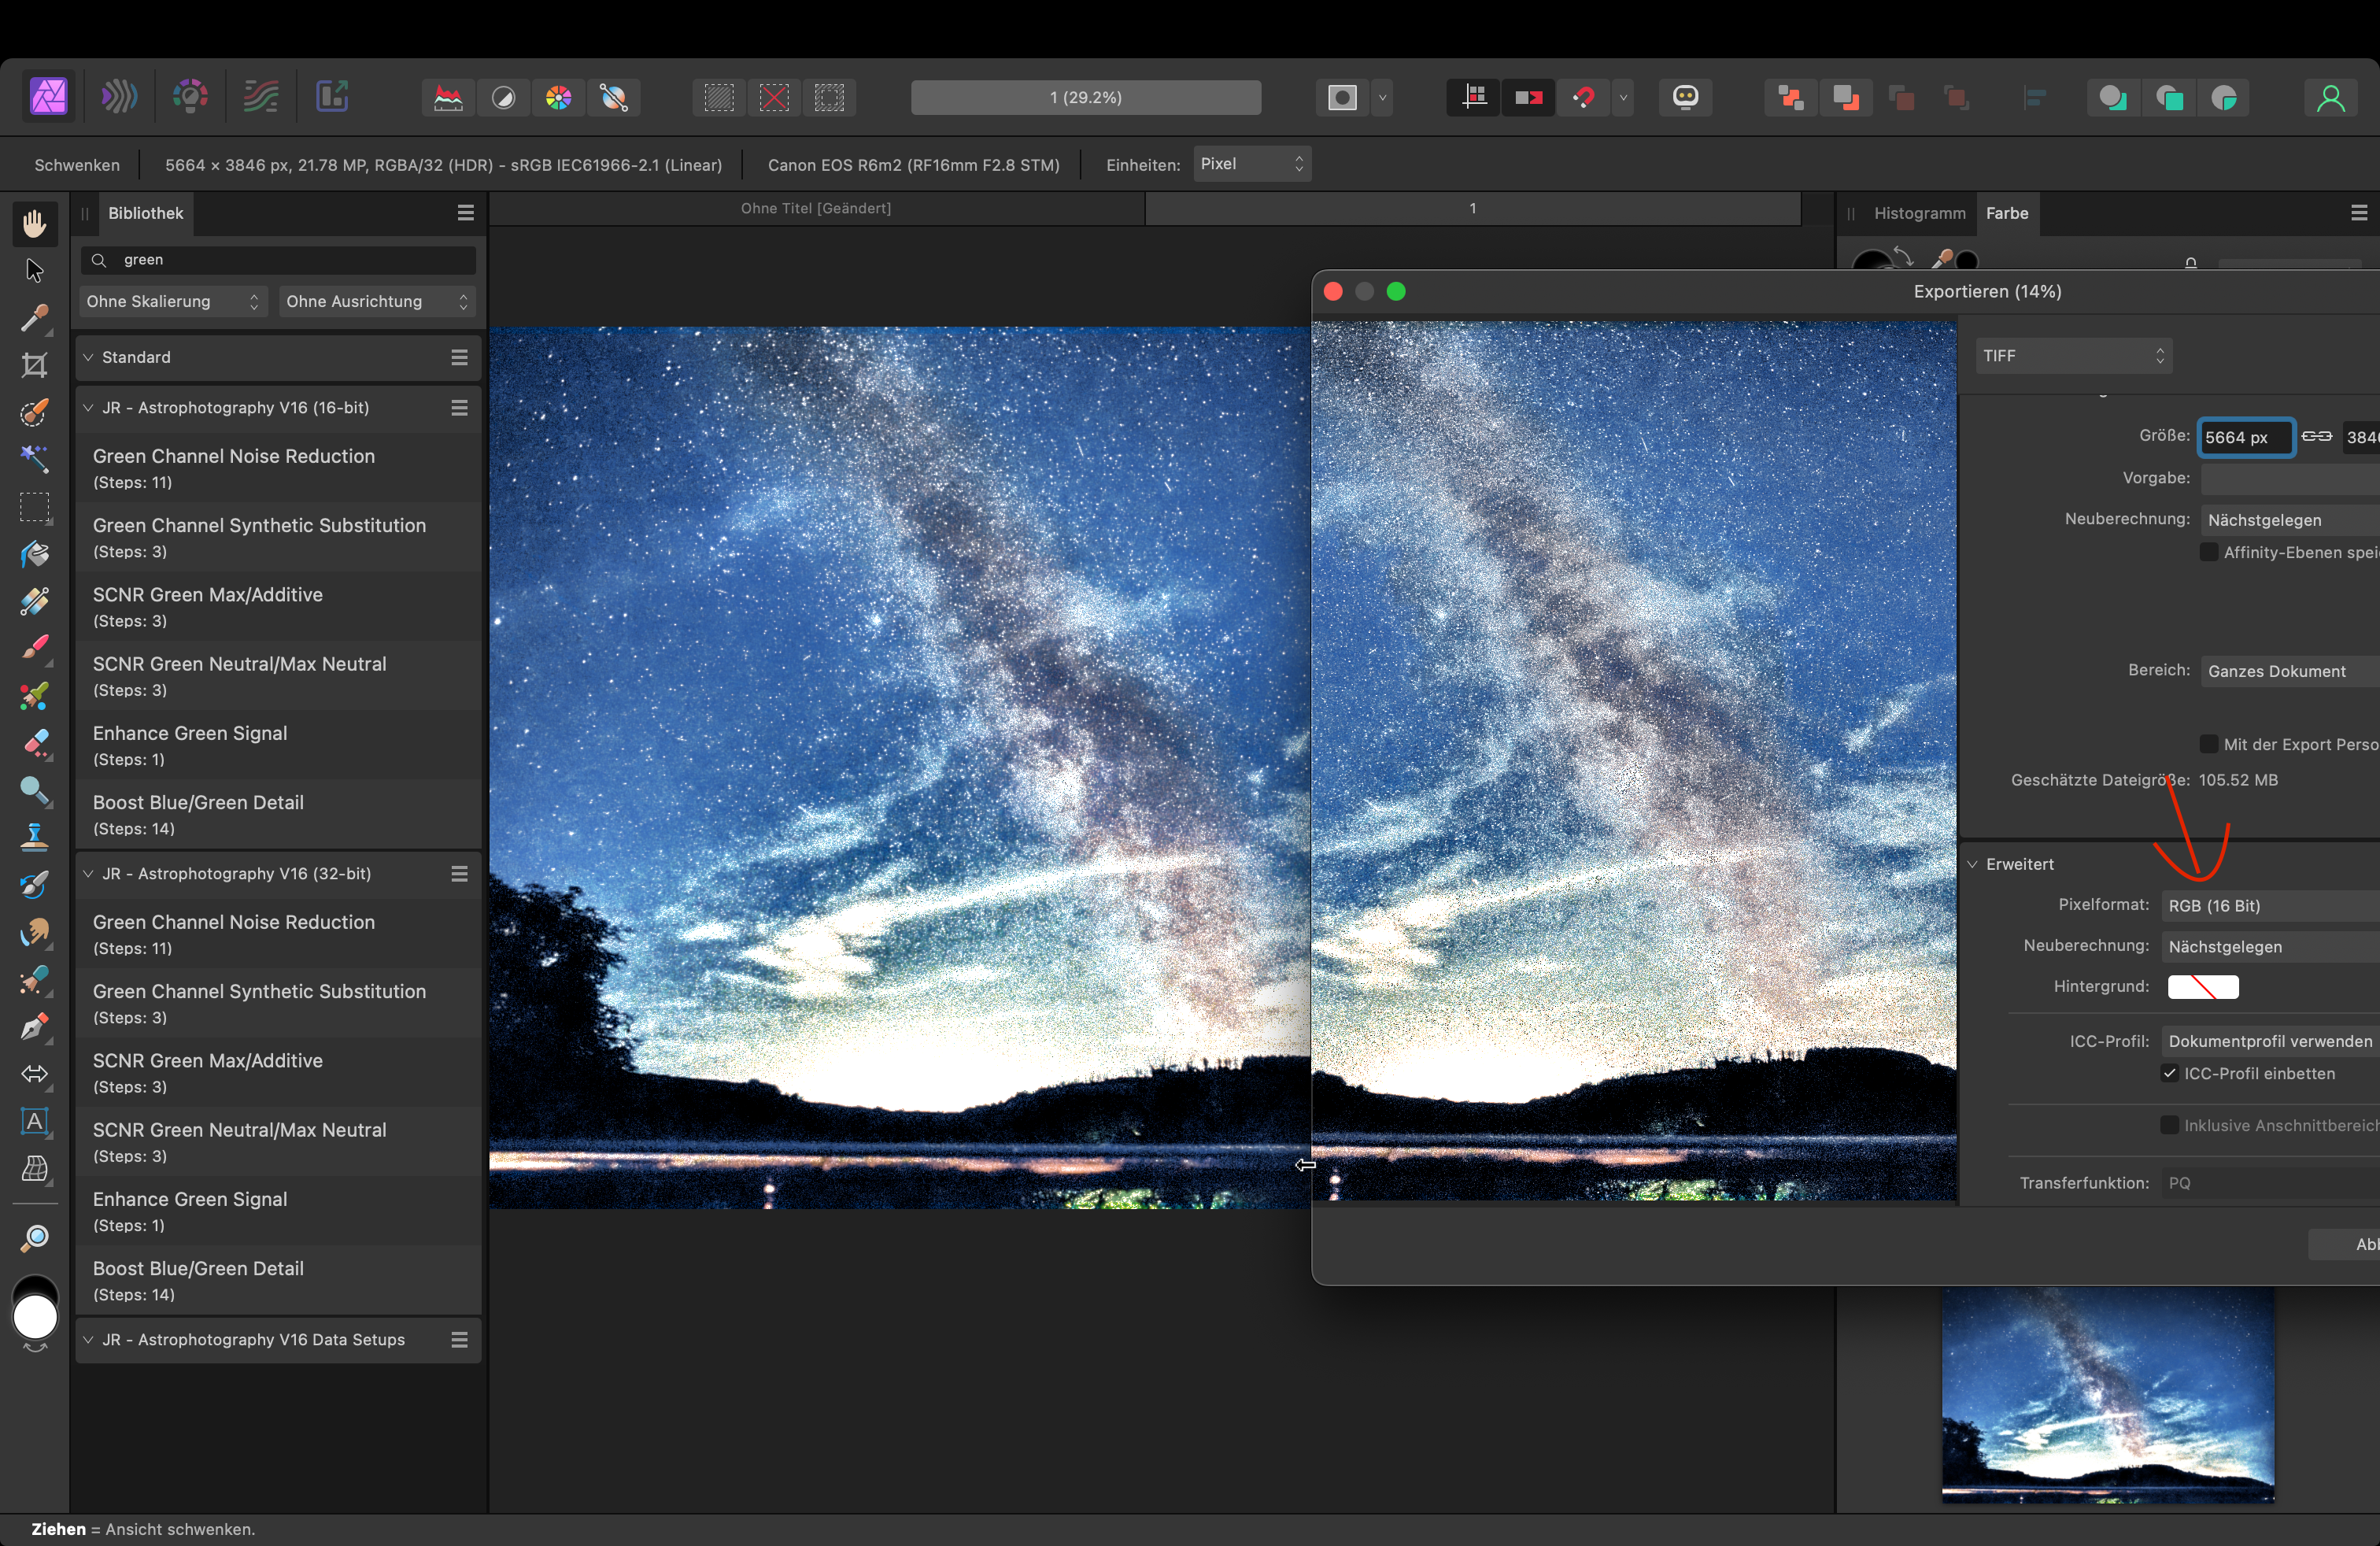Open the ICC-Profil Dokumentprofil verwenden dropdown
The width and height of the screenshot is (2380, 1546).
pos(2270,1041)
